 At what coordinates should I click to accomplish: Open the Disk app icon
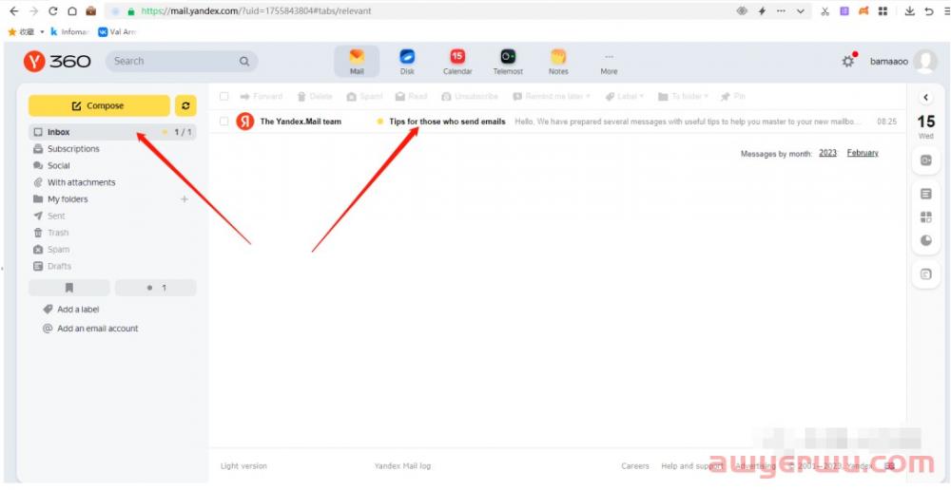[x=407, y=58]
